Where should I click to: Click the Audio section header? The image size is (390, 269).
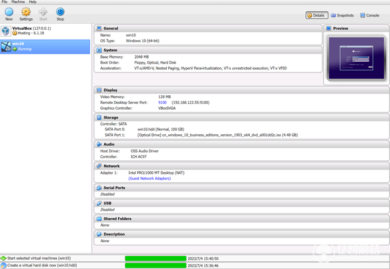[241, 144]
